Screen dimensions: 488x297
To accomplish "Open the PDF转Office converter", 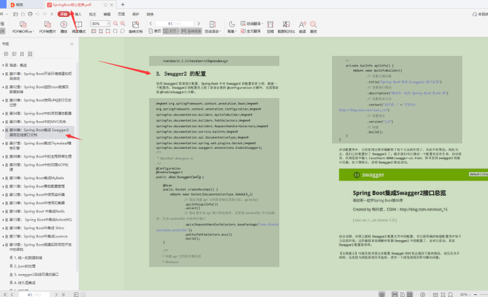I will click(x=23, y=27).
